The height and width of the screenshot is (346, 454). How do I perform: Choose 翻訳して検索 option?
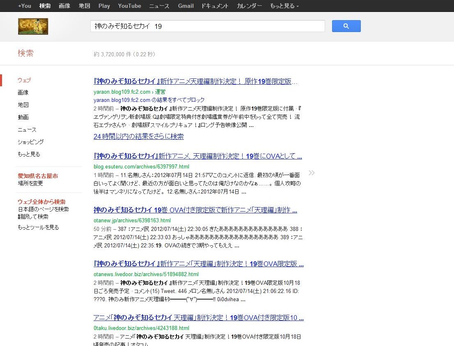[33, 217]
